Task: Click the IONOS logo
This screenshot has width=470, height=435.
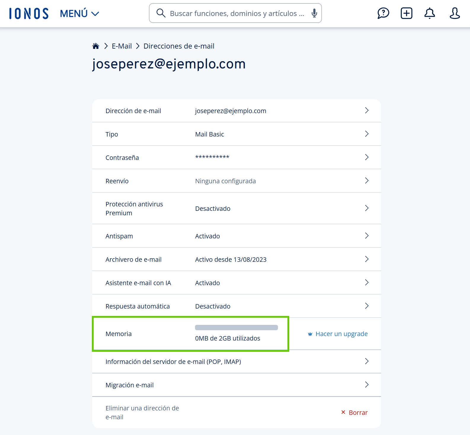Action: pyautogui.click(x=29, y=14)
